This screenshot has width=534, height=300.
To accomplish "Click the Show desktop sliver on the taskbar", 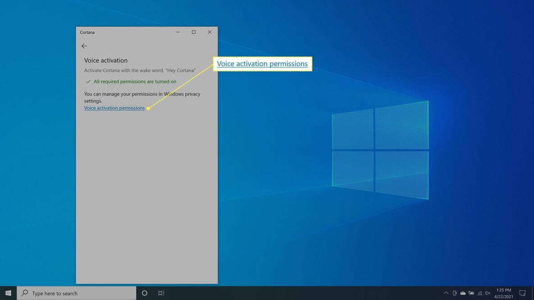I will pyautogui.click(x=533, y=293).
